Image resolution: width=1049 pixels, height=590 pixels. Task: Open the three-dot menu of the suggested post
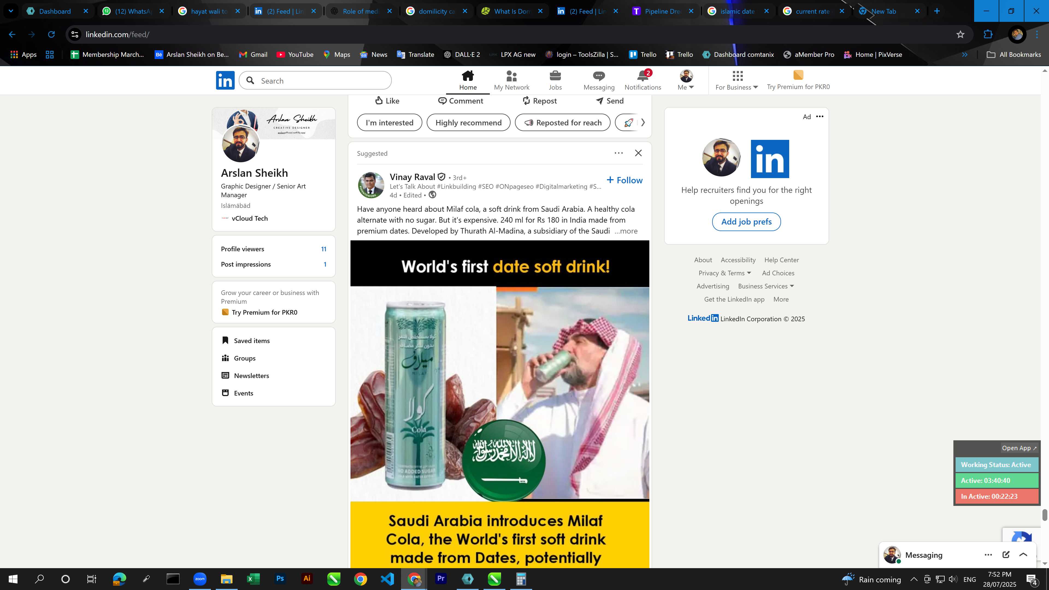click(x=618, y=153)
